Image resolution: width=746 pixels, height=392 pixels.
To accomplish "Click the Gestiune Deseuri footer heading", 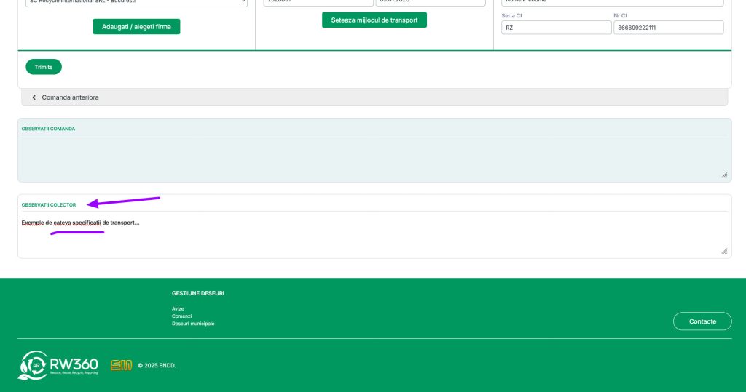I will [198, 293].
